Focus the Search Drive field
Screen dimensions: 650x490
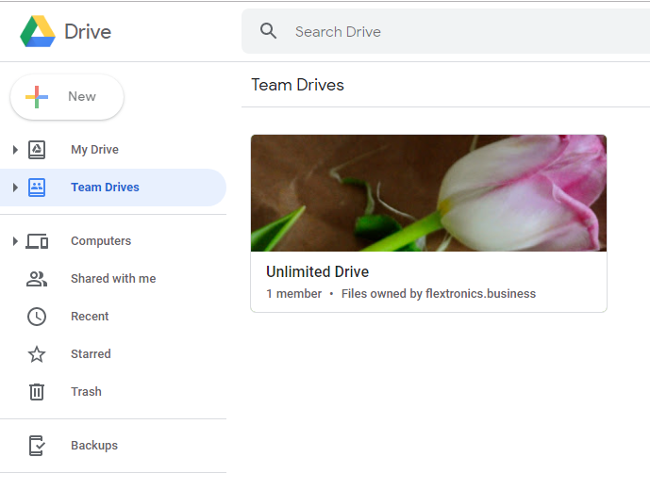pyautogui.click(x=445, y=31)
